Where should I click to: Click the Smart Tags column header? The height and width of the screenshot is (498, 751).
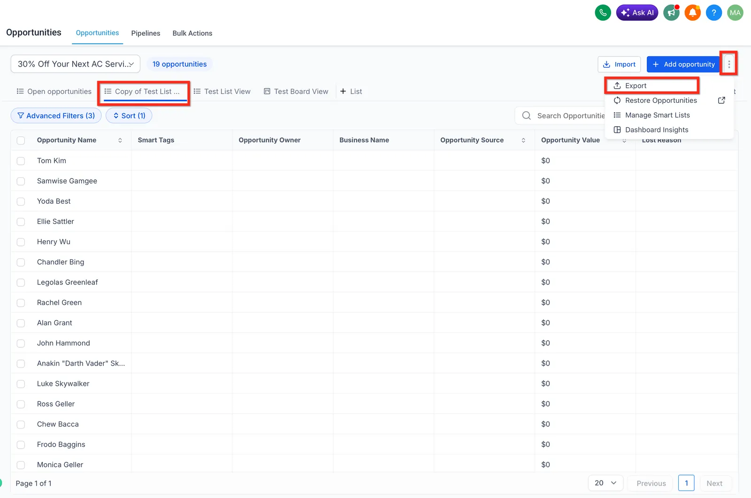(156, 140)
